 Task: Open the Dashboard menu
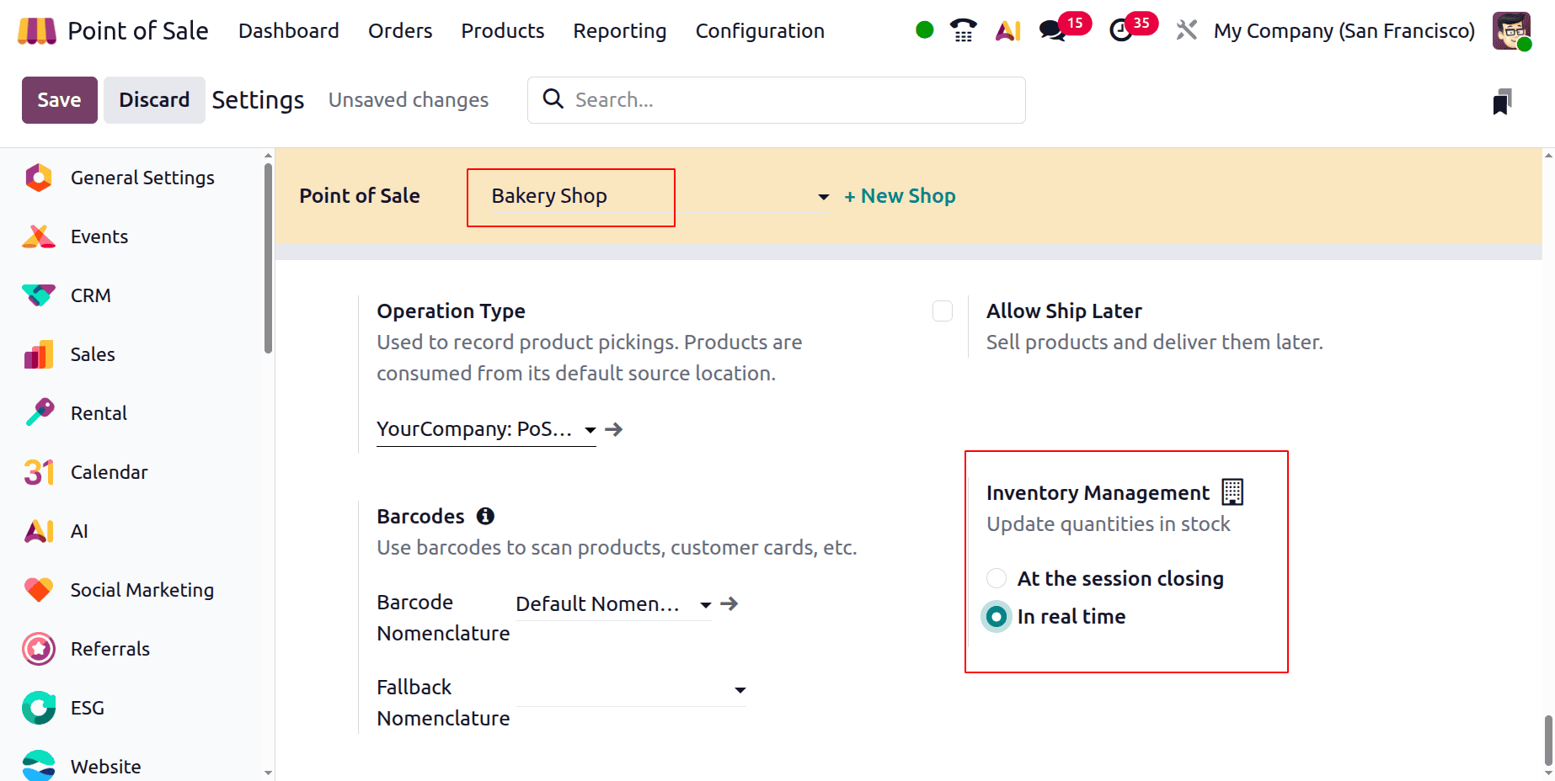[x=289, y=31]
